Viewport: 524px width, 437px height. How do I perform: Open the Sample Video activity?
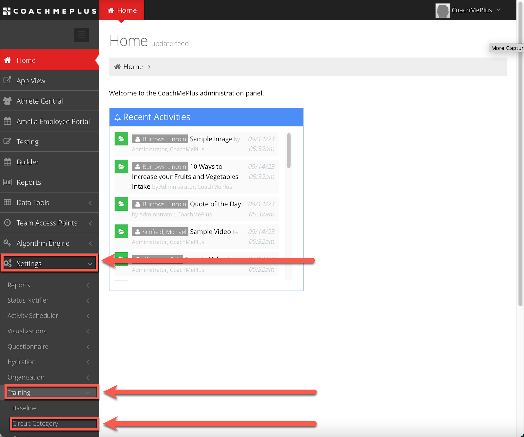coord(210,232)
